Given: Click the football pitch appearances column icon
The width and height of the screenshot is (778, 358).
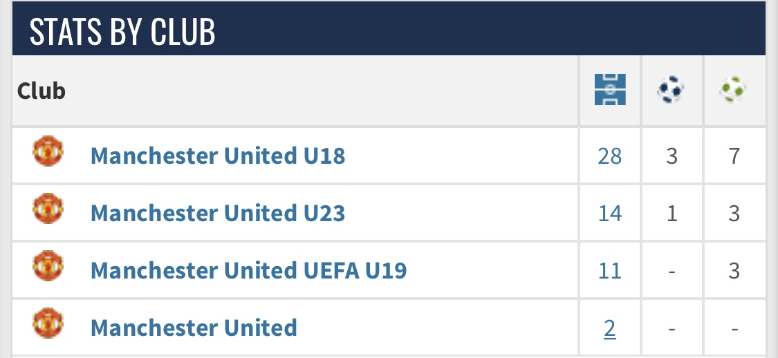Looking at the screenshot, I should tap(610, 89).
